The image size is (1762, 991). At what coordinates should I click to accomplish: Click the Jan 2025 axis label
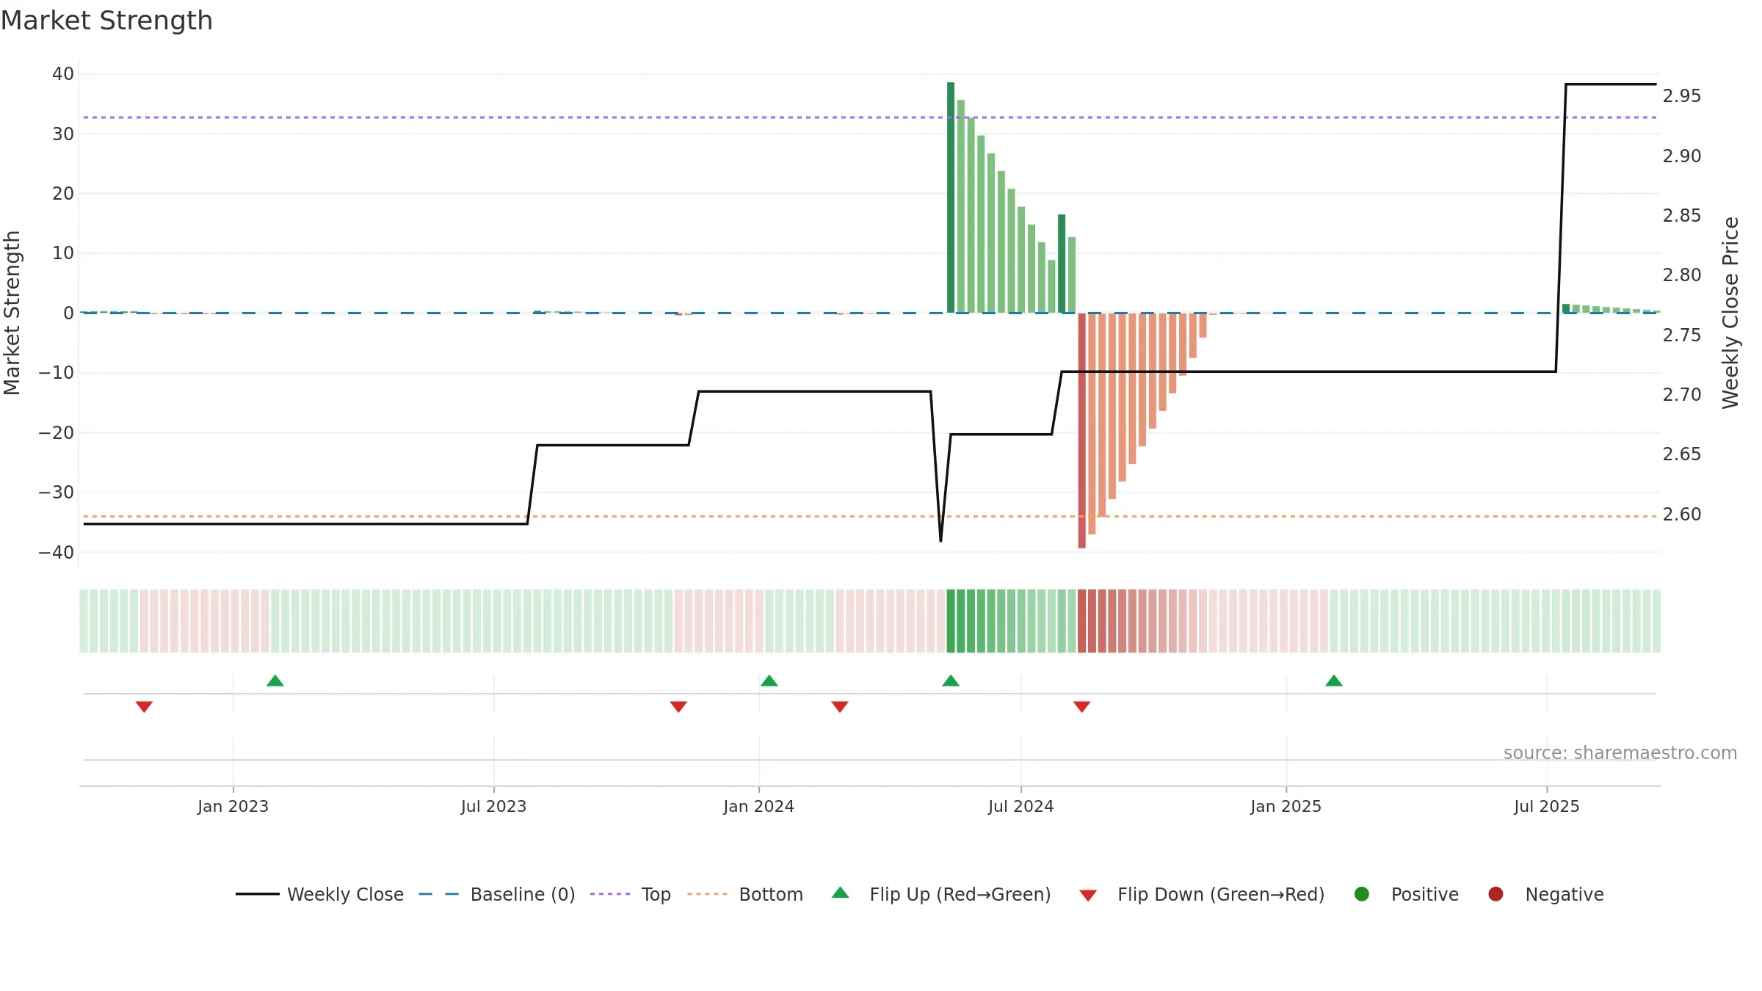(x=1286, y=806)
